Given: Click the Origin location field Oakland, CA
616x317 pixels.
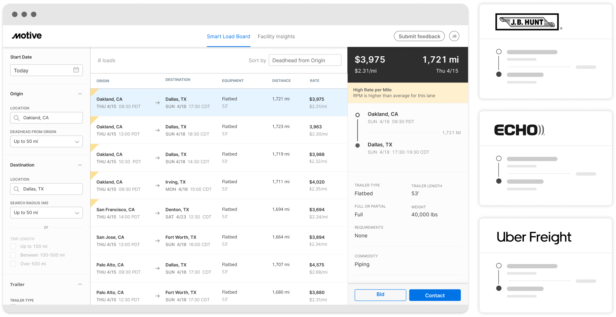Looking at the screenshot, I should coord(47,118).
